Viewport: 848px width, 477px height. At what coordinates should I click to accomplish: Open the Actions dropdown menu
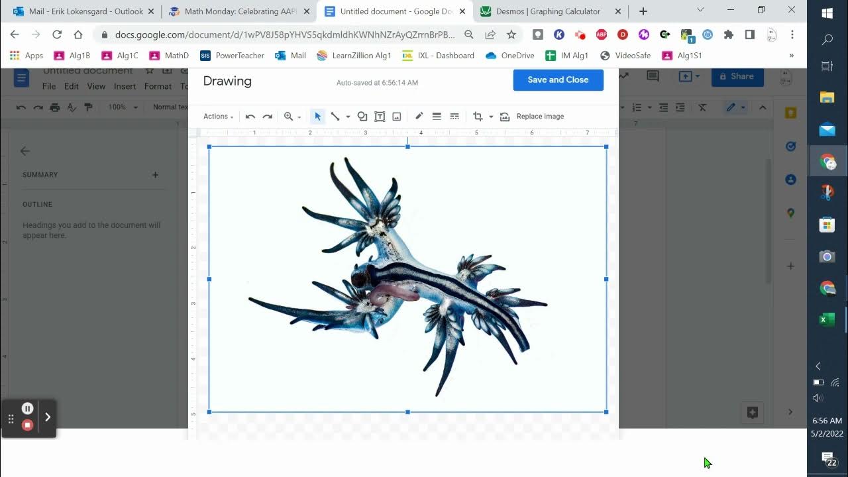[x=218, y=117]
